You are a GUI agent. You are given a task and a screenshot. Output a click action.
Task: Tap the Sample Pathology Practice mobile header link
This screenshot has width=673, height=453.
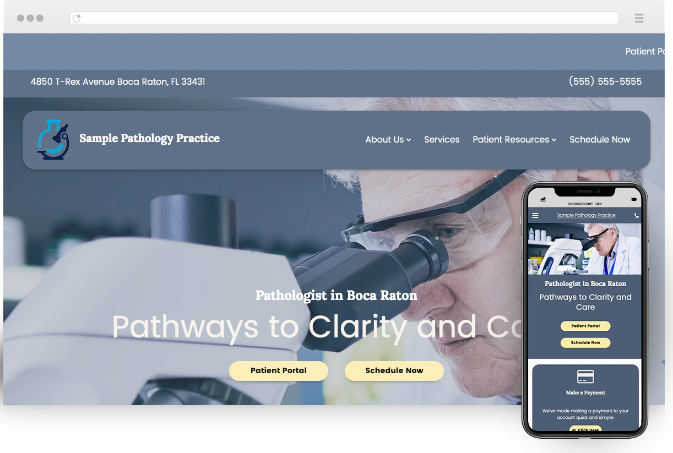point(586,215)
